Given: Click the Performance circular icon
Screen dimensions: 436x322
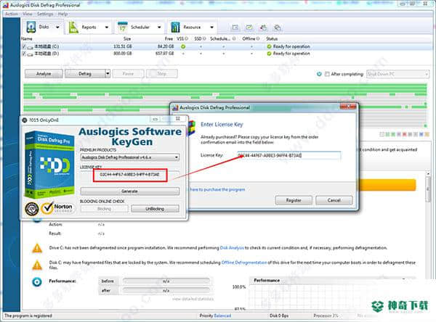Looking at the screenshot, I should tap(37, 281).
